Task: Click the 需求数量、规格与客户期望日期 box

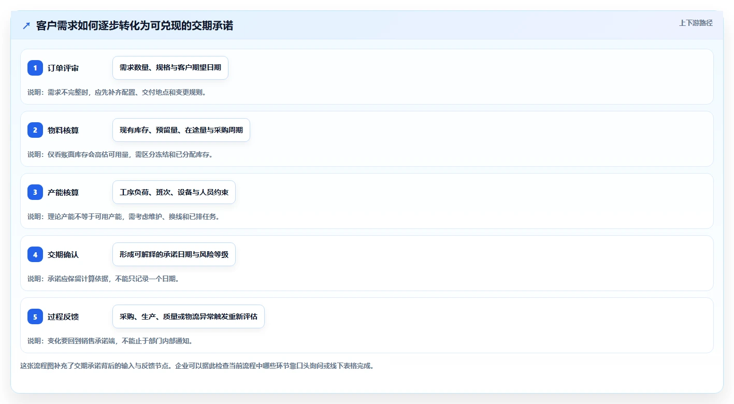Action: (170, 68)
